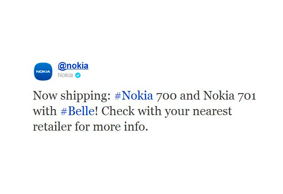
Task: Click the 'Now shipping:' text
Action: [72, 96]
